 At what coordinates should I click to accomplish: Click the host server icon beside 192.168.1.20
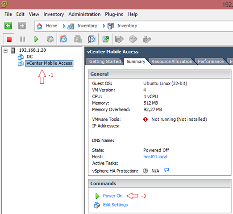tap(13, 50)
